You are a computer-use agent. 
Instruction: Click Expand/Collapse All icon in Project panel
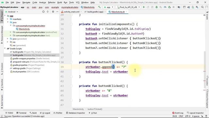coord(48,12)
